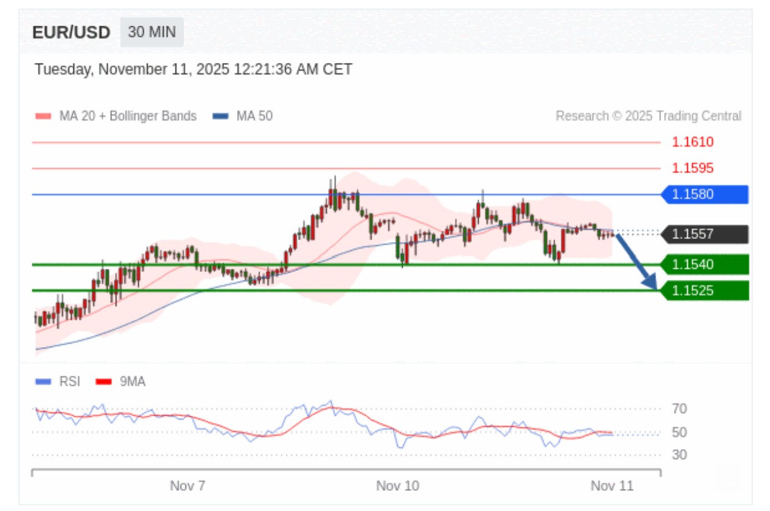Select the green 1.1525 support tag
770x511 pixels.
(x=705, y=291)
